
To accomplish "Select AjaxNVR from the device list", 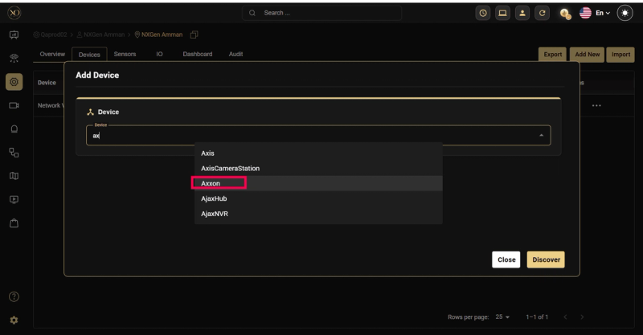I will [x=318, y=214].
